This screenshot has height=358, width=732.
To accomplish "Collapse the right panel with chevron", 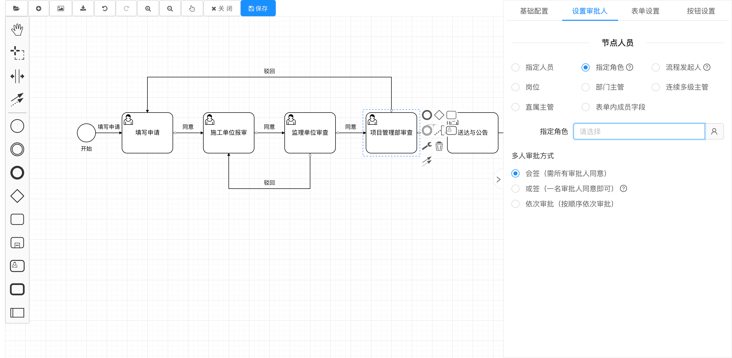I will tap(498, 180).
